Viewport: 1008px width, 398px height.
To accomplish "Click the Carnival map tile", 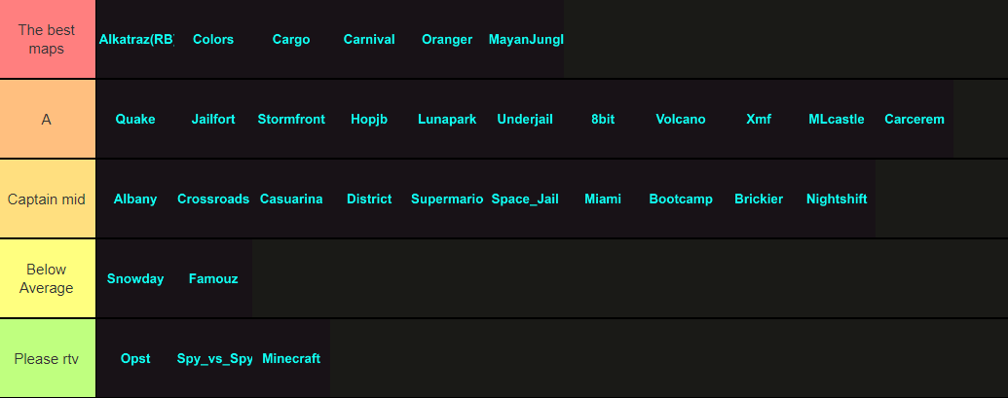I will click(x=369, y=40).
